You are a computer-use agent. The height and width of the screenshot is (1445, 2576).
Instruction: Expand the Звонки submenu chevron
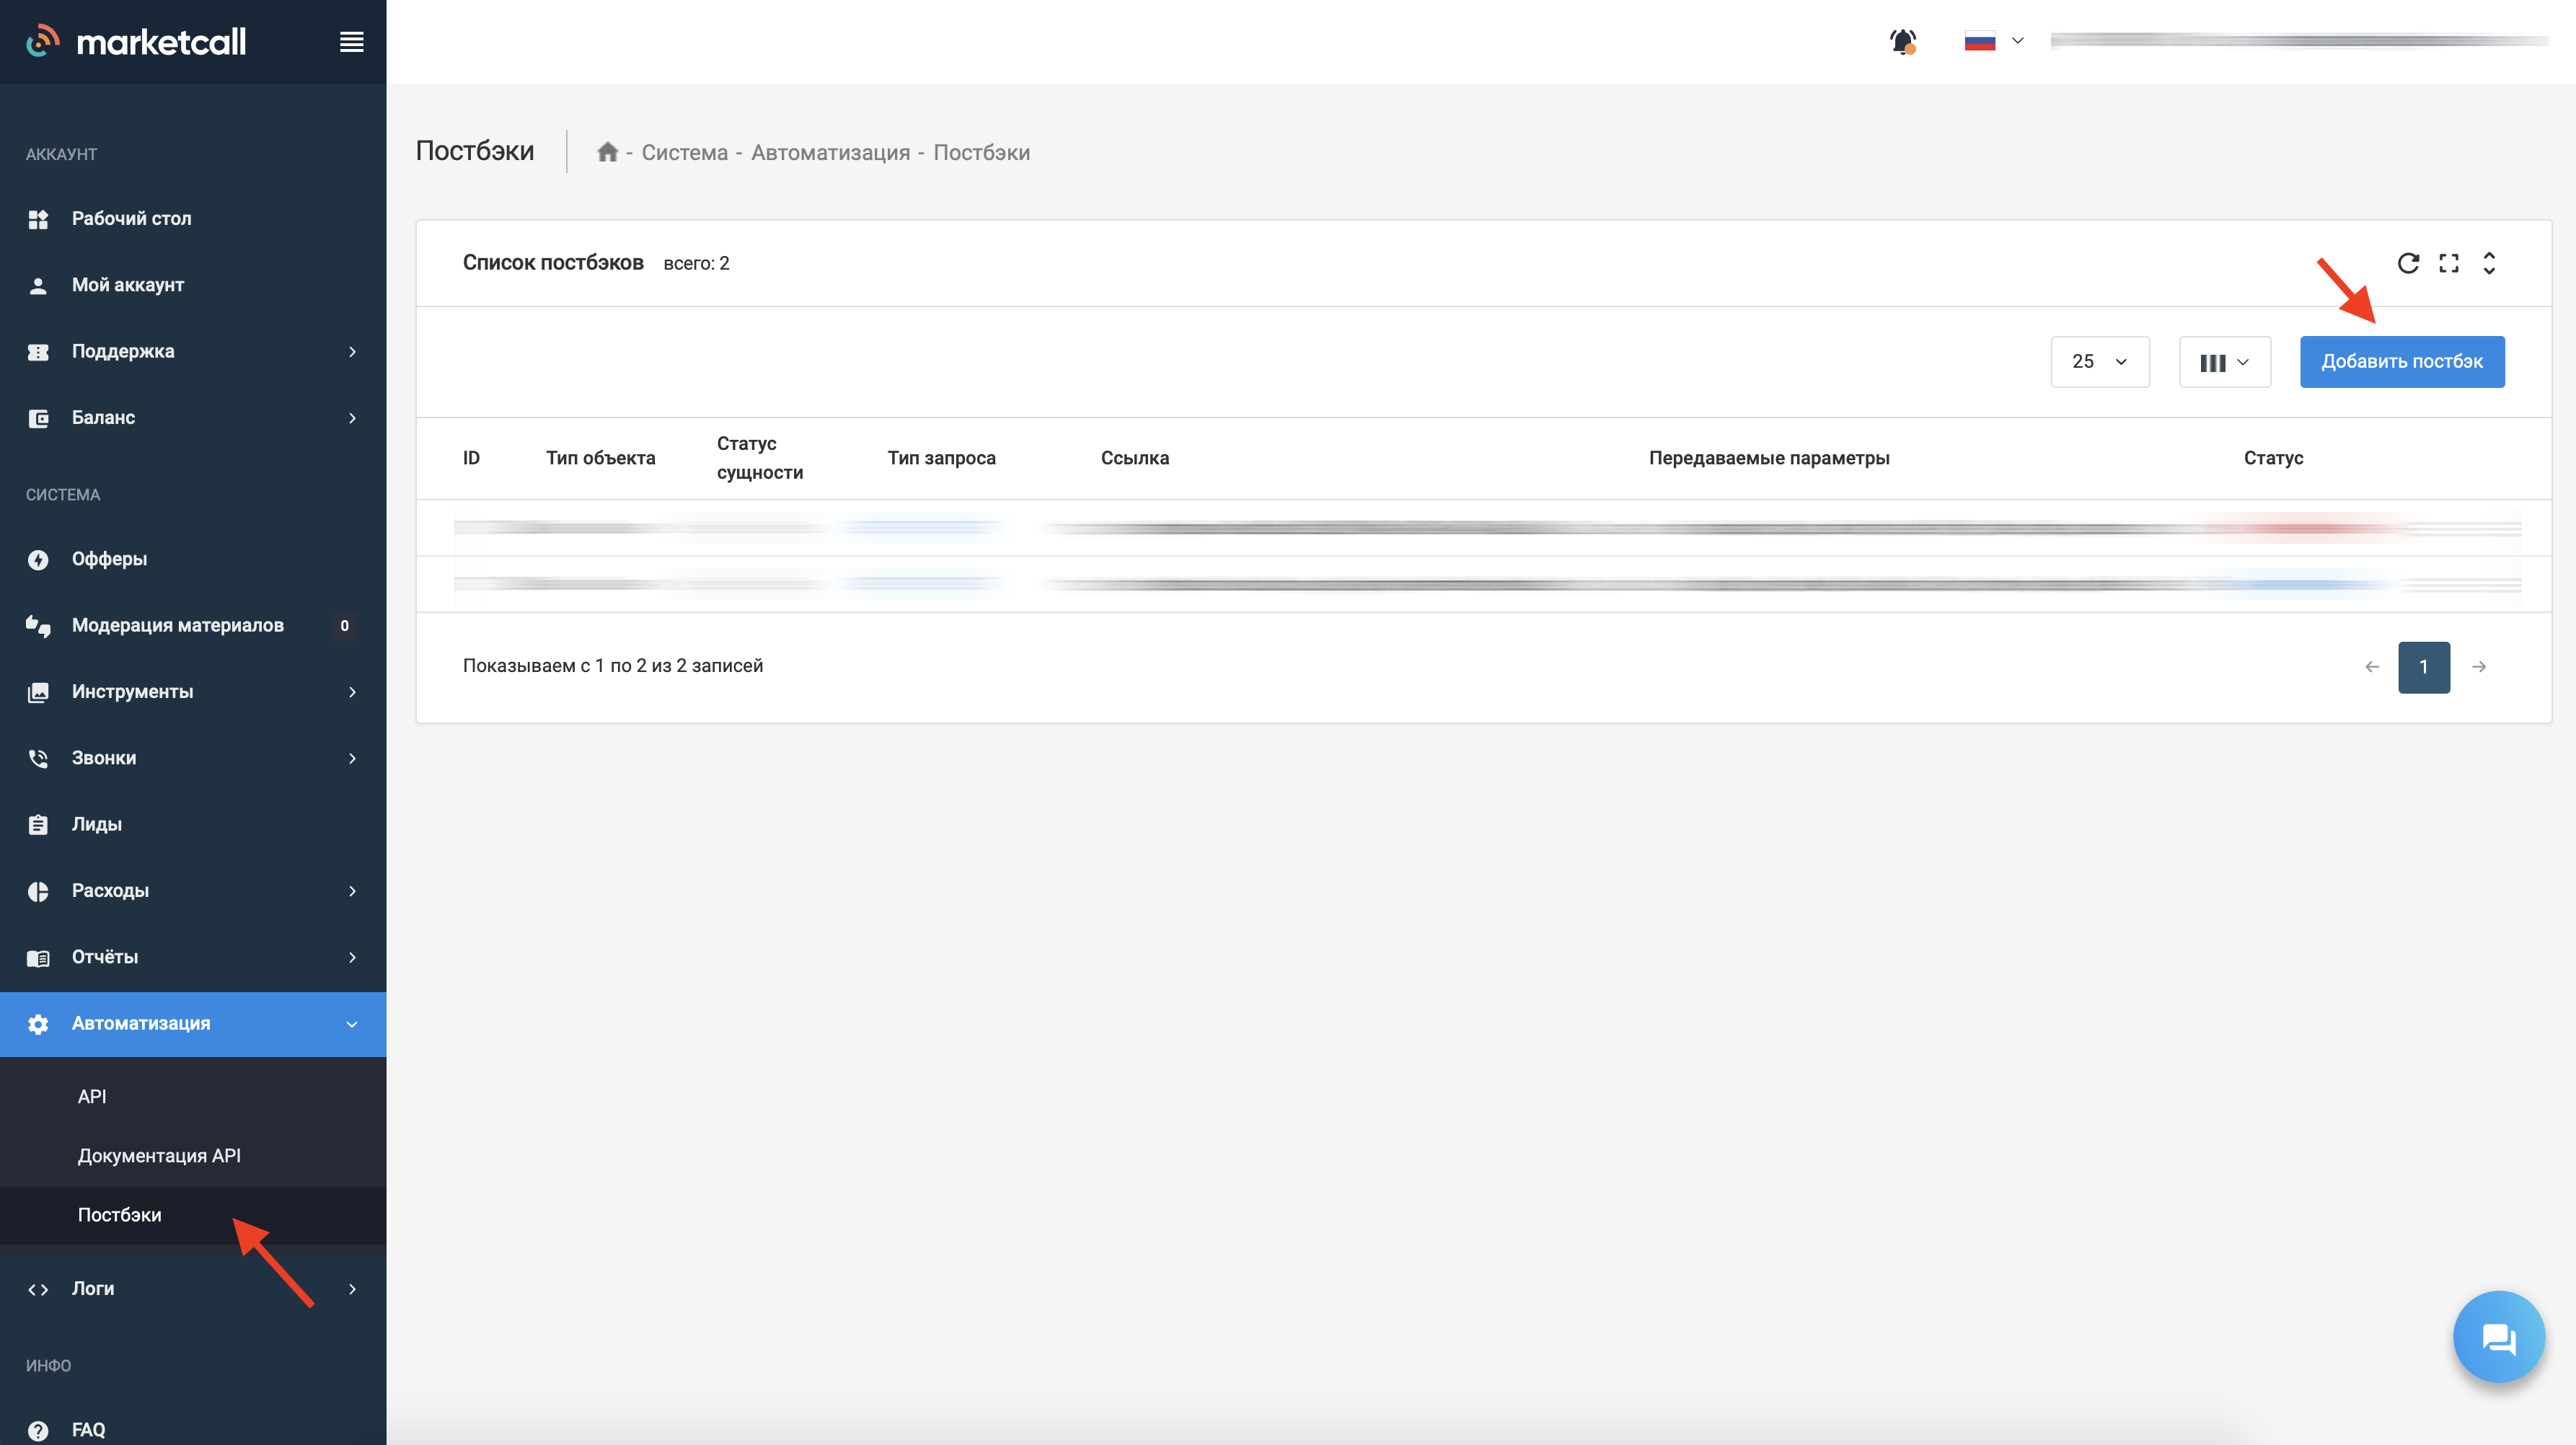pyautogui.click(x=352, y=758)
